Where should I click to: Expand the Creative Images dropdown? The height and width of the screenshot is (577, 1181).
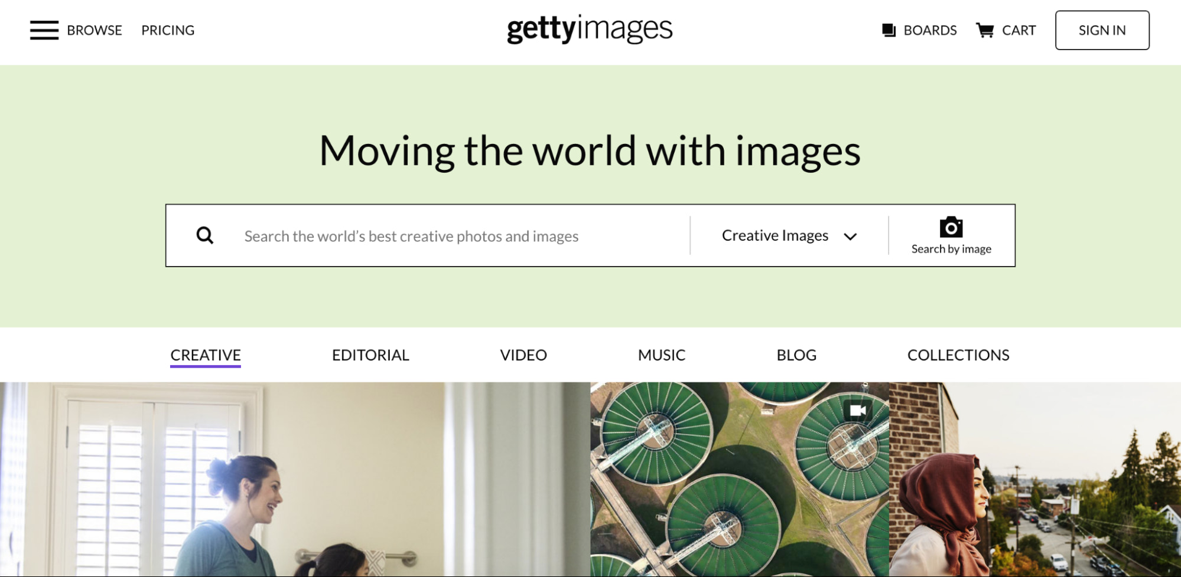pos(789,235)
